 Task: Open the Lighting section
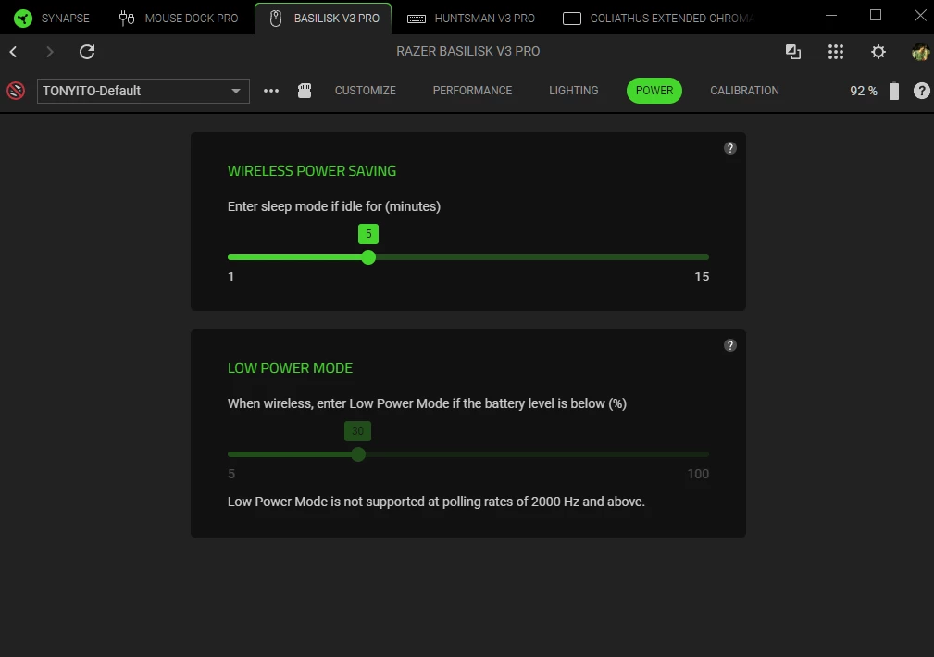pyautogui.click(x=574, y=91)
